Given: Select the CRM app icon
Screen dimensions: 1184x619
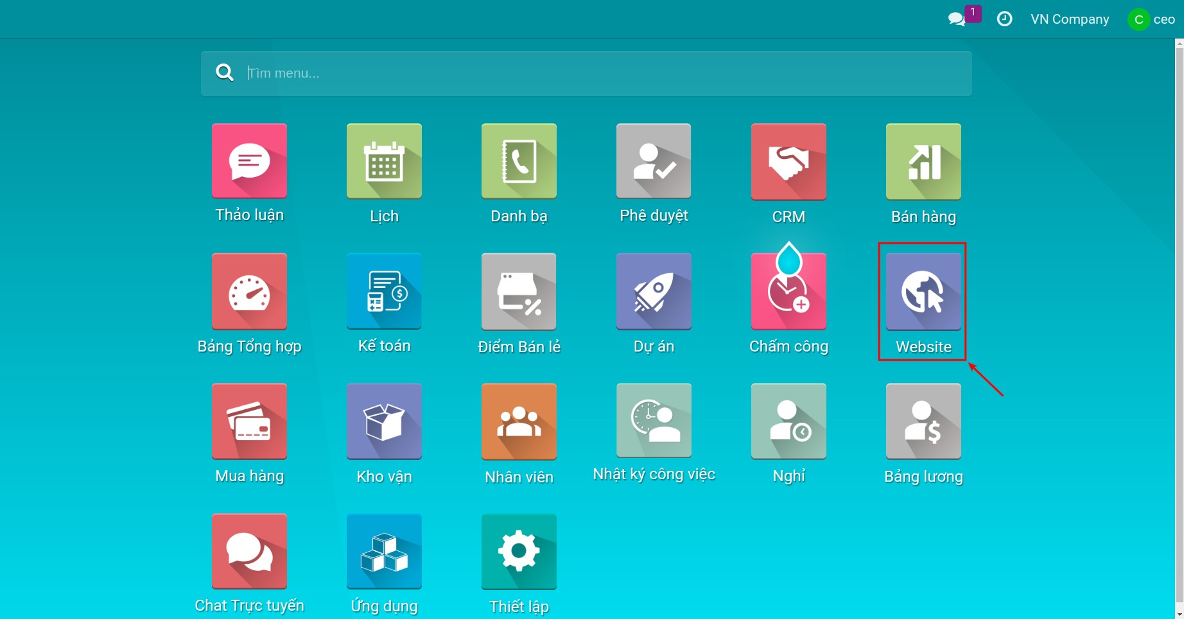Looking at the screenshot, I should click(x=788, y=161).
